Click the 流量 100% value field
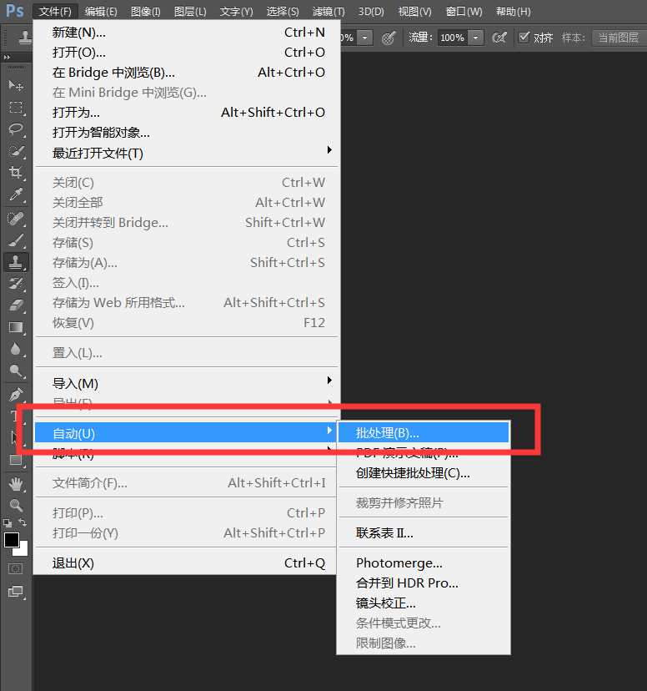647x691 pixels. pos(453,38)
